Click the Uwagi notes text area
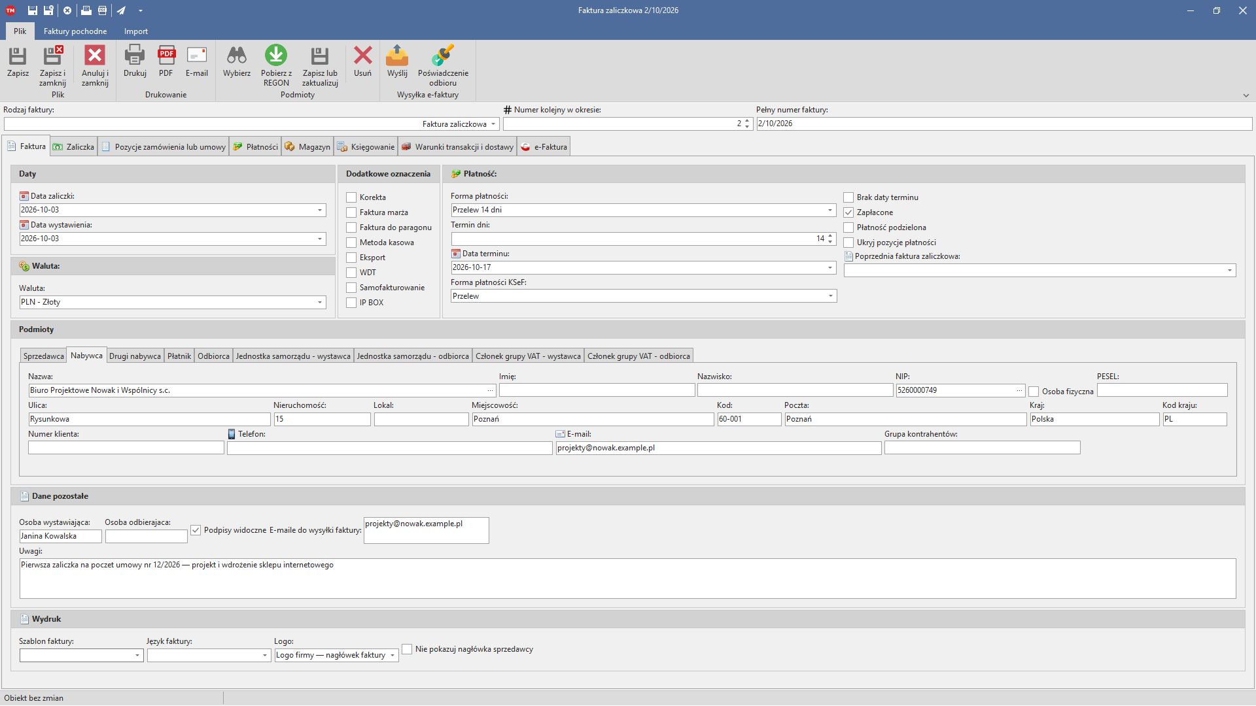The image size is (1256, 706). pos(628,579)
